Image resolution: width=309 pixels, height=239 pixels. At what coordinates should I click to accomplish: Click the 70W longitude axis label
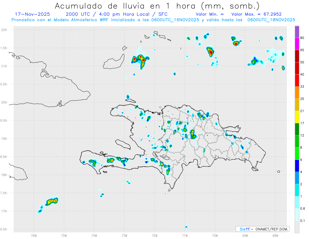coord(215,235)
